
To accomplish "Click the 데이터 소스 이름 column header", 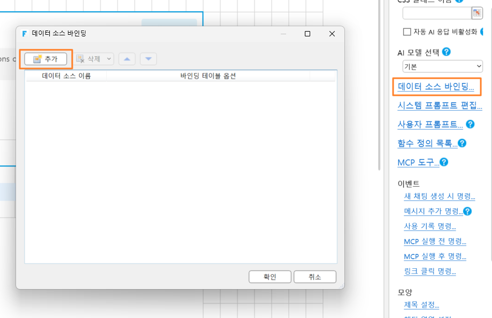I will [66, 75].
